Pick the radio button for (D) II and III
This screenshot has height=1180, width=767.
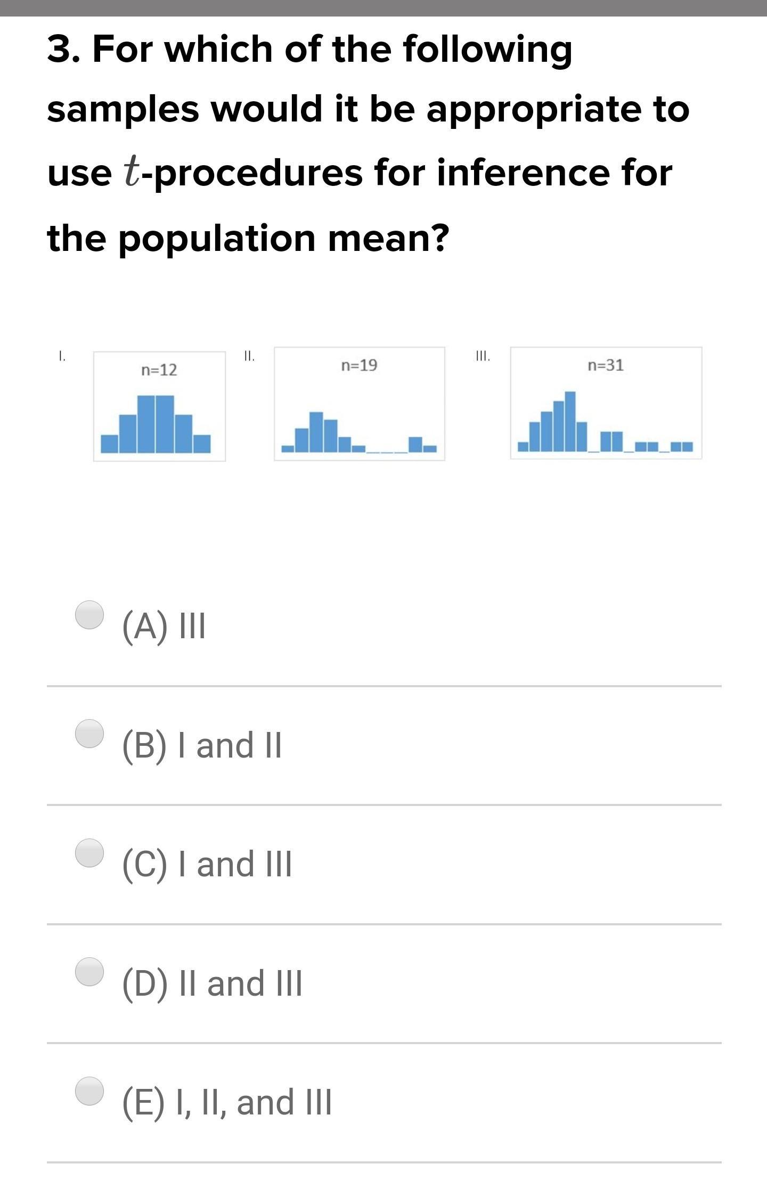click(x=89, y=972)
